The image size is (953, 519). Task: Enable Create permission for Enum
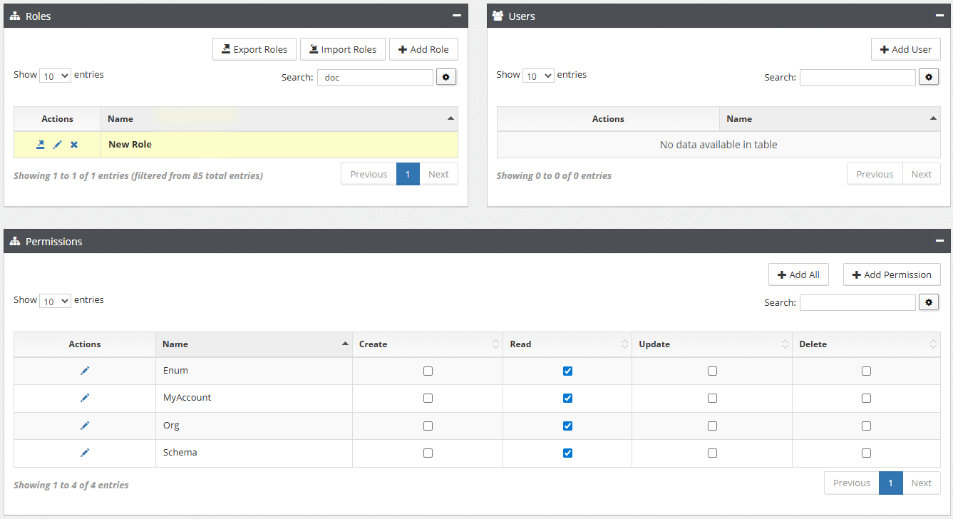[428, 371]
